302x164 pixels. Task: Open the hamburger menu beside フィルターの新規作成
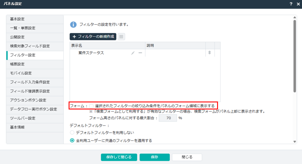tap(121, 37)
